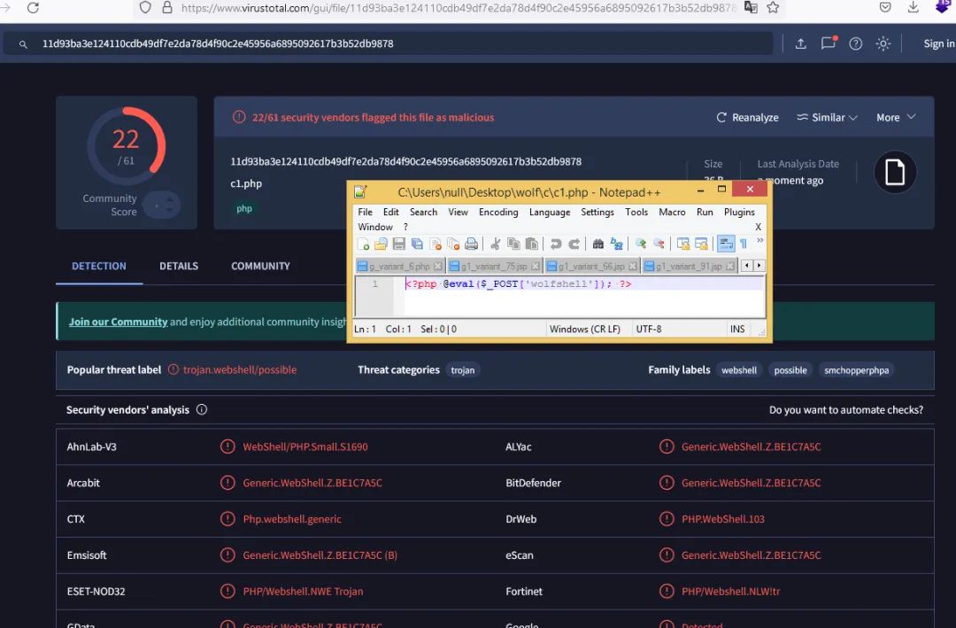Click the php tag chip

point(244,208)
